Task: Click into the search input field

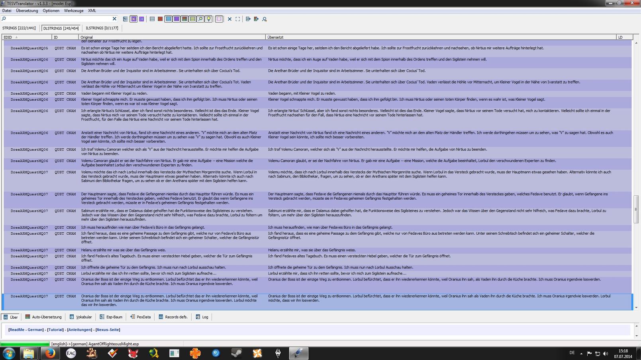Action: coord(58,19)
